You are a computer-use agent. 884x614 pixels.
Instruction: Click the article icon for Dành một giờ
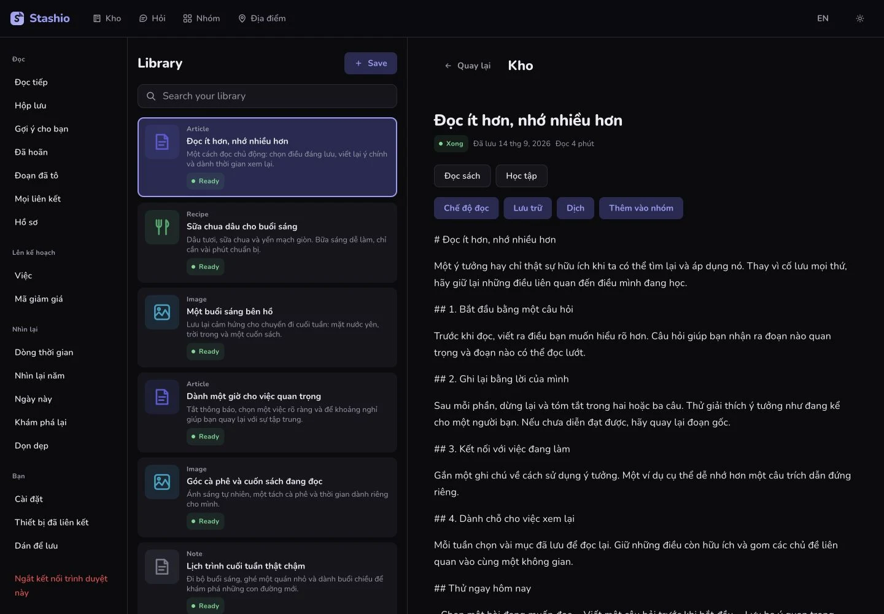162,397
